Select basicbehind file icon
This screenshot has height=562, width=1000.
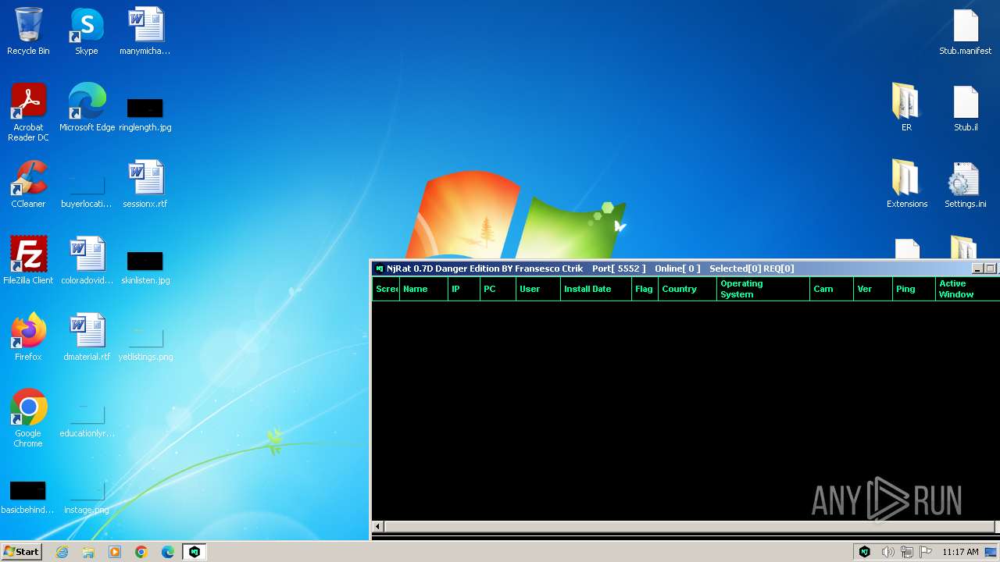coord(28,496)
